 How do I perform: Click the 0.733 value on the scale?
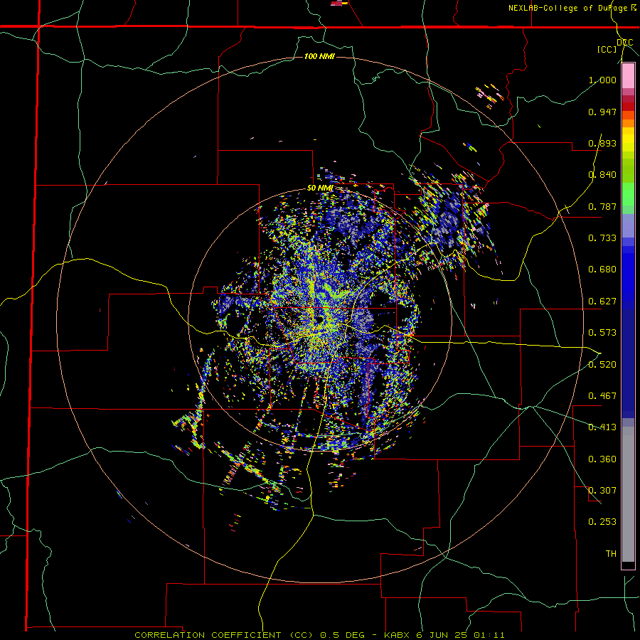tap(602, 238)
